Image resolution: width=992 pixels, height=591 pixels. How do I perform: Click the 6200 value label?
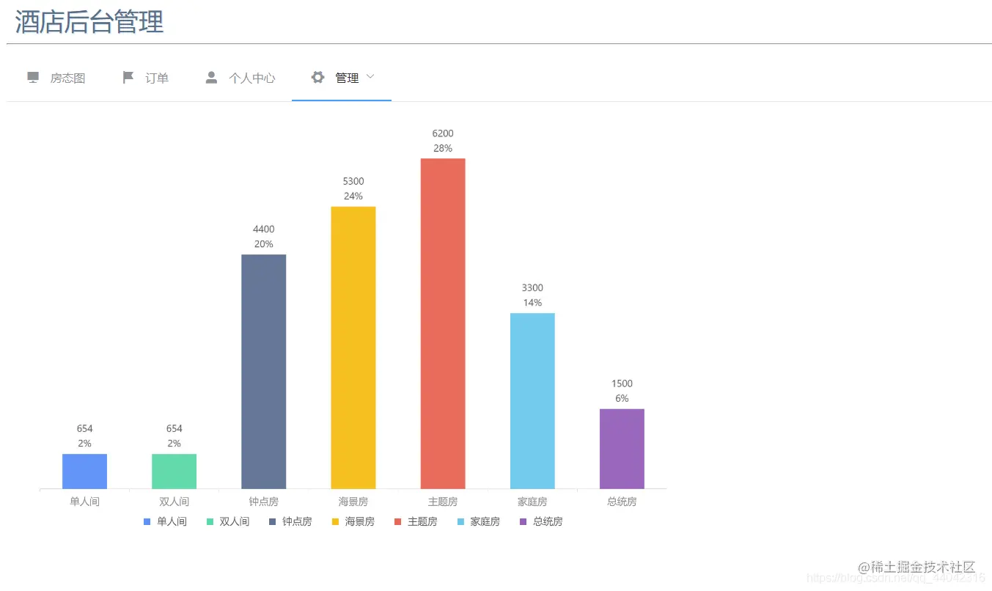[x=443, y=133]
